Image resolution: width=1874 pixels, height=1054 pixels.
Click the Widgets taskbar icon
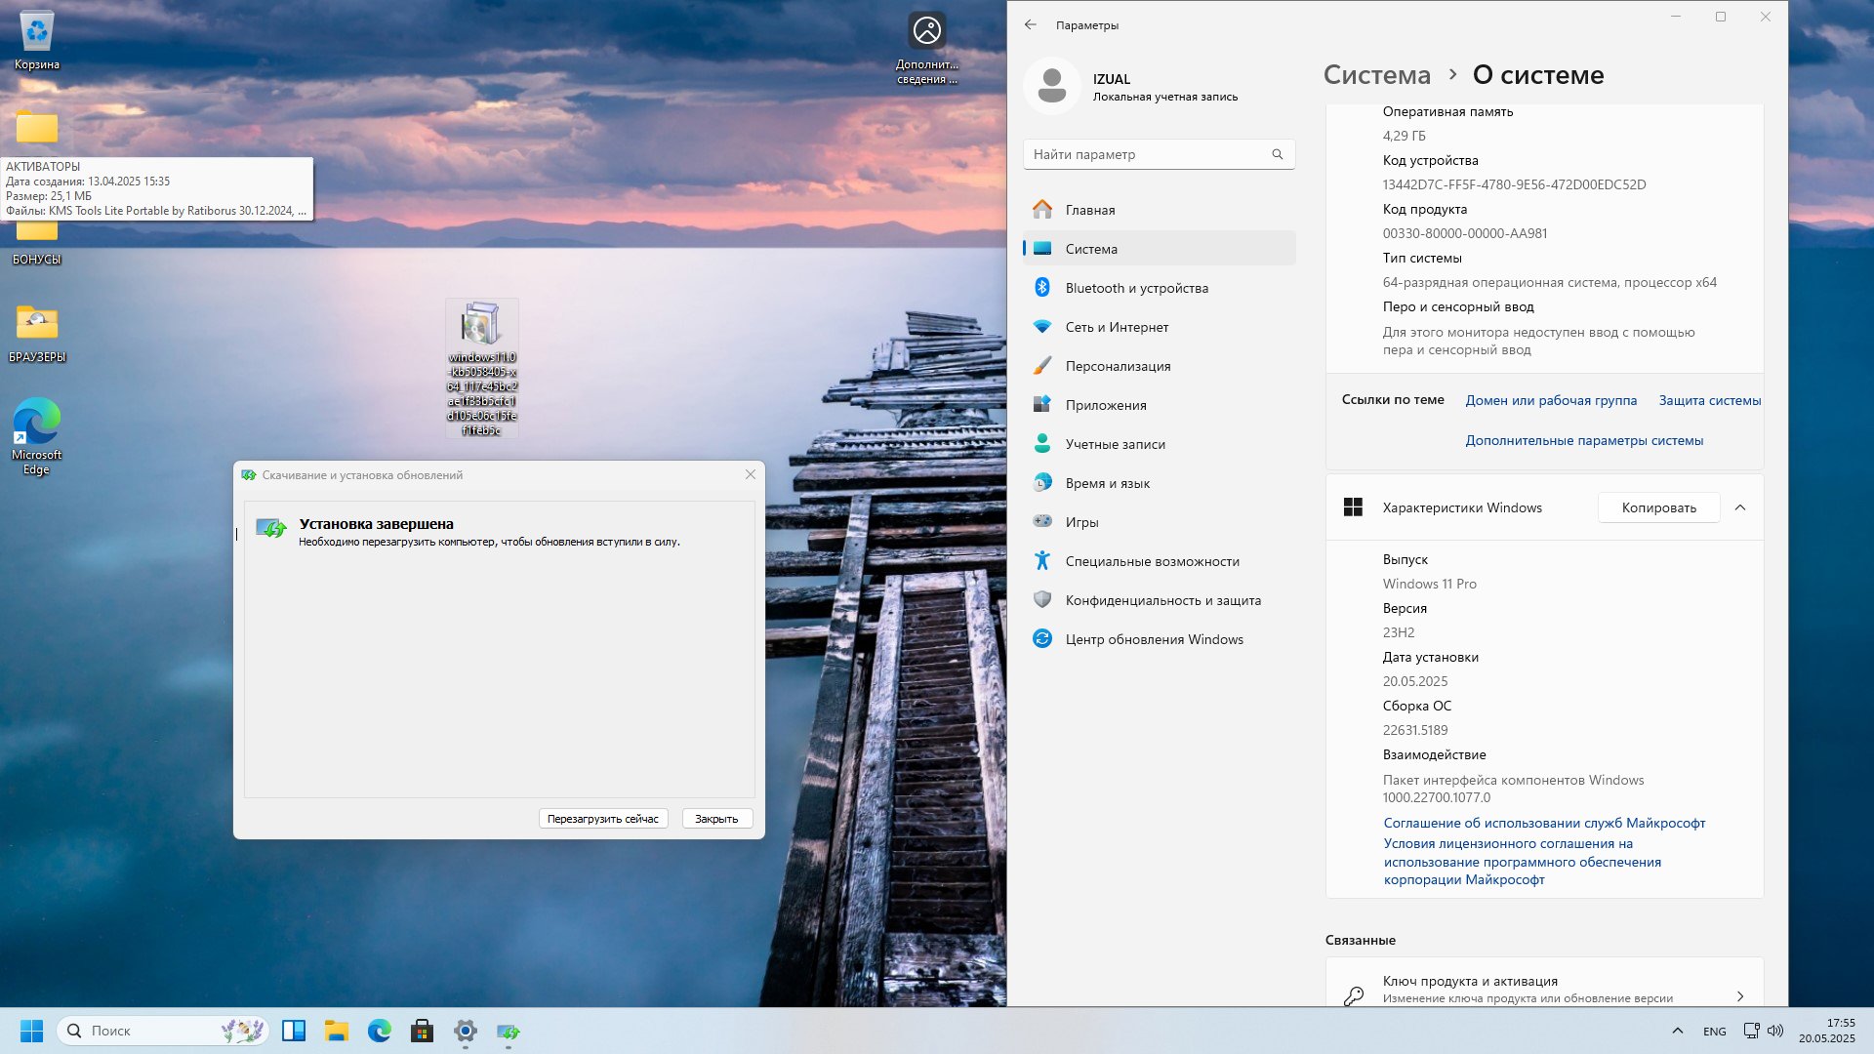[294, 1031]
